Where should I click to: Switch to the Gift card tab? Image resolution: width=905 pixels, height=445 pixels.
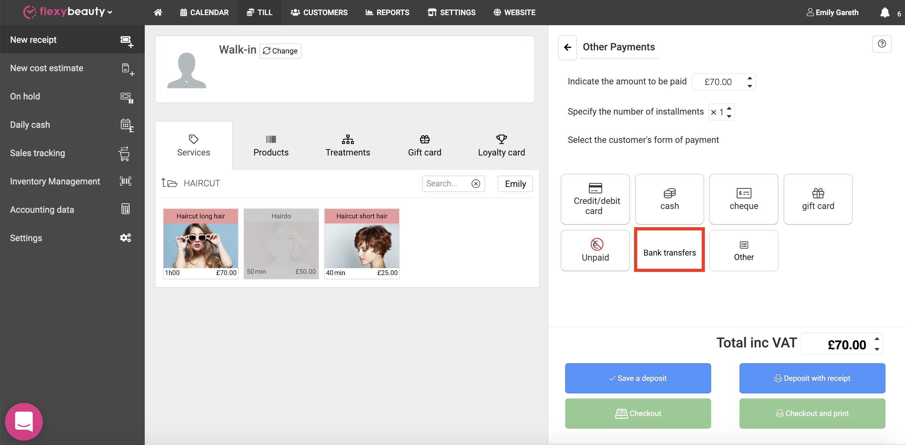click(424, 145)
